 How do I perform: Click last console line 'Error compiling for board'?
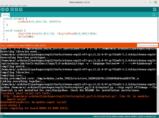tap(35, 108)
